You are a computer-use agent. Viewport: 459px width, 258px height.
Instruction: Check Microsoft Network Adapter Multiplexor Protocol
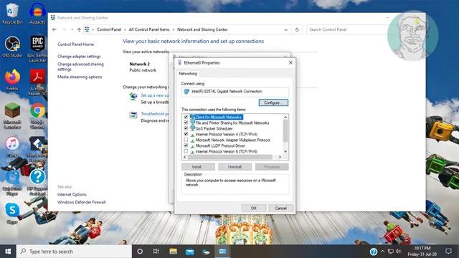[186, 140]
